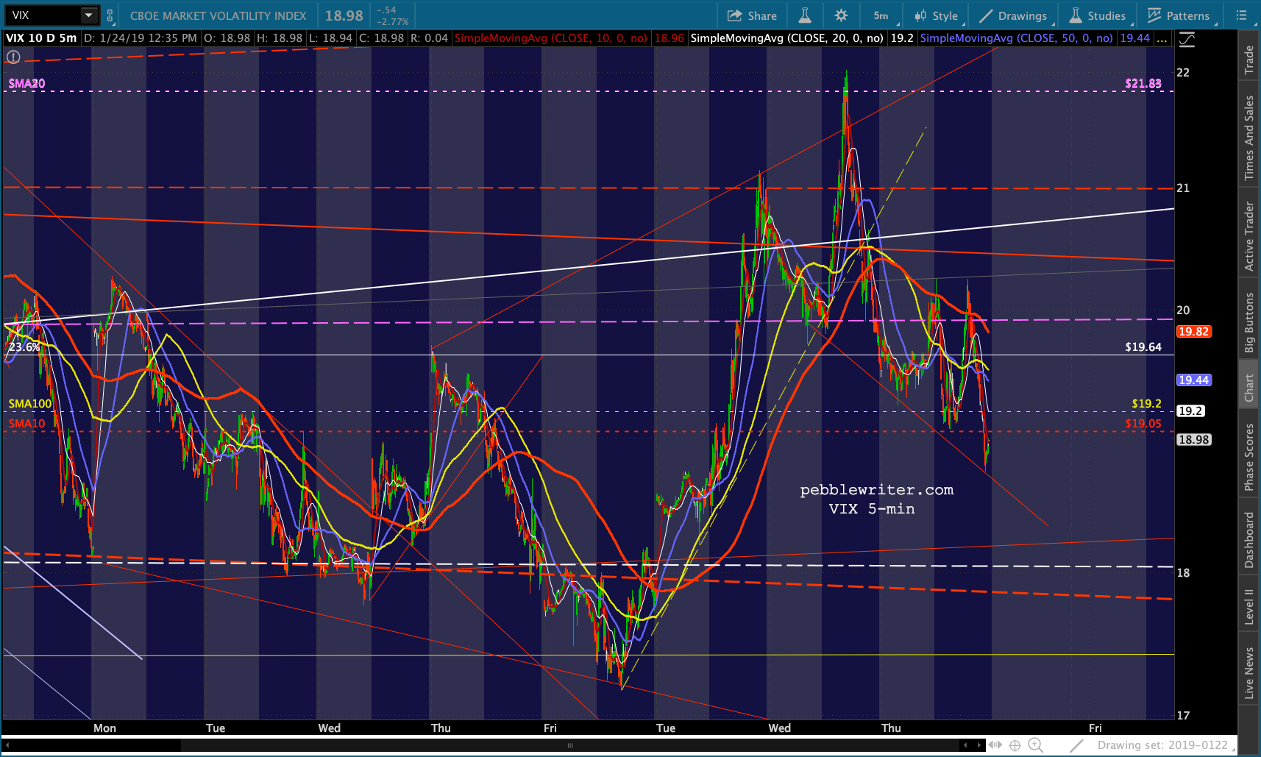
Task: Click the $19.05 red price level label
Action: (x=1143, y=424)
